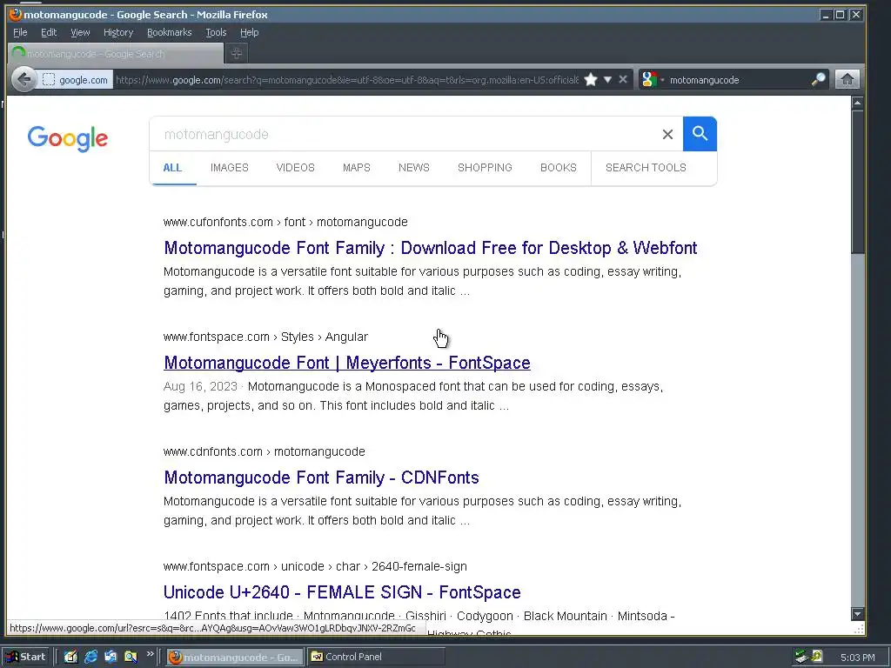The width and height of the screenshot is (891, 668).
Task: Click the google.com site identity button
Action: coord(76,80)
